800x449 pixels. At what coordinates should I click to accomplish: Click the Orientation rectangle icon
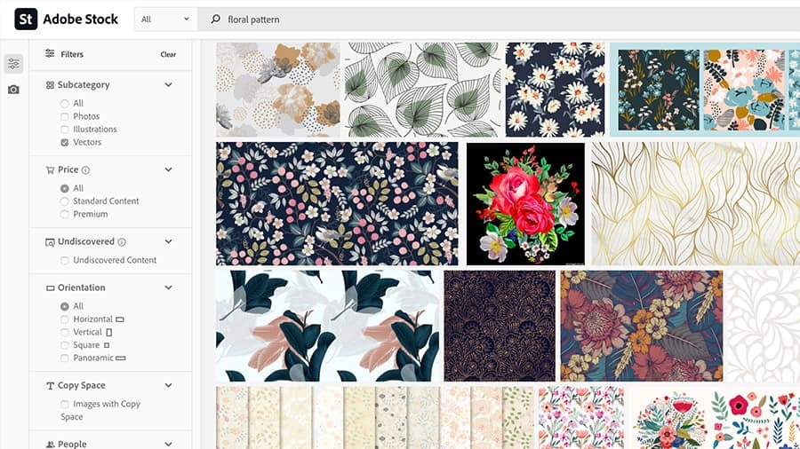(x=50, y=288)
